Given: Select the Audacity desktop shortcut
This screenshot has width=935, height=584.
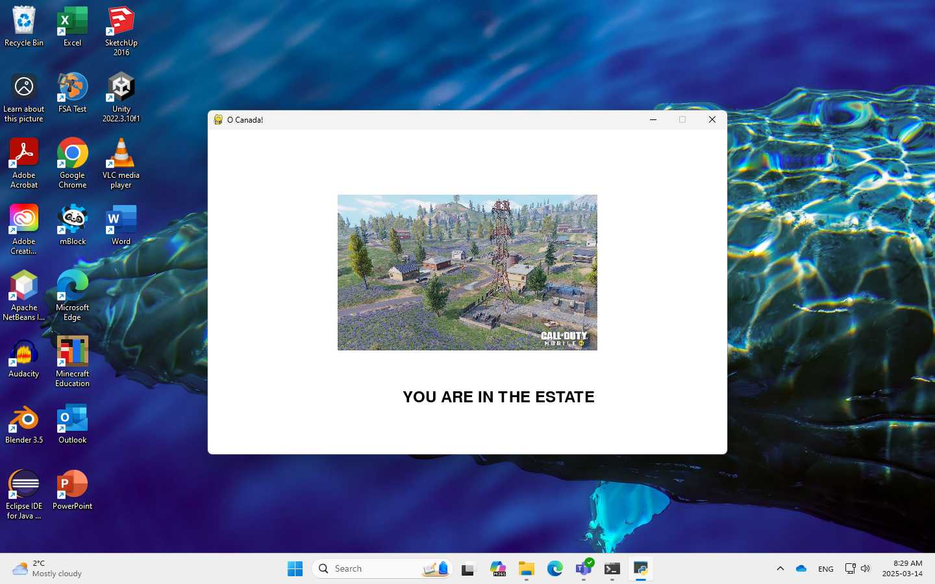Looking at the screenshot, I should click(24, 358).
